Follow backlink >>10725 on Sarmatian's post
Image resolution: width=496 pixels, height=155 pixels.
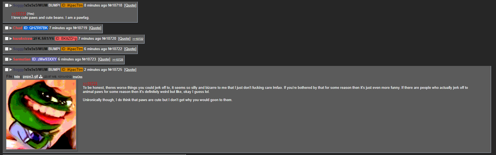pyautogui.click(x=118, y=60)
